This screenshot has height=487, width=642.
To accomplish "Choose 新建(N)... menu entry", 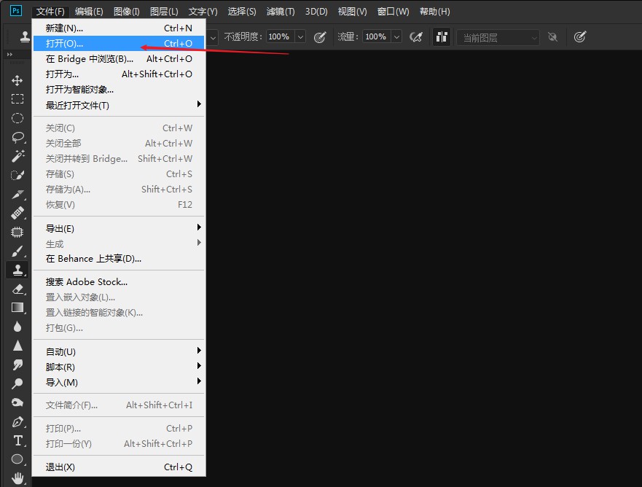I will click(x=119, y=28).
